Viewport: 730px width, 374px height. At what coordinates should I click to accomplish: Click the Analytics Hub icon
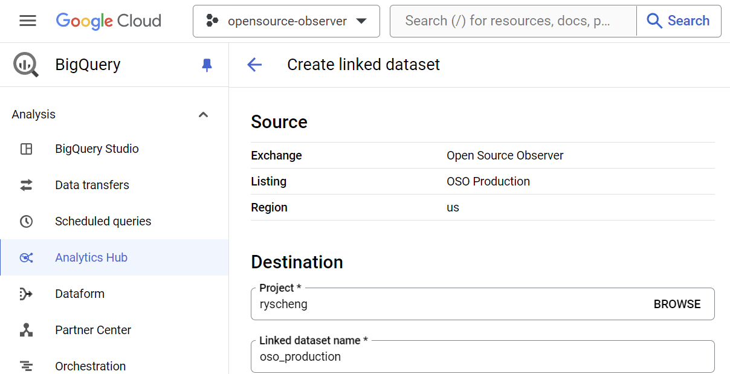click(x=26, y=257)
